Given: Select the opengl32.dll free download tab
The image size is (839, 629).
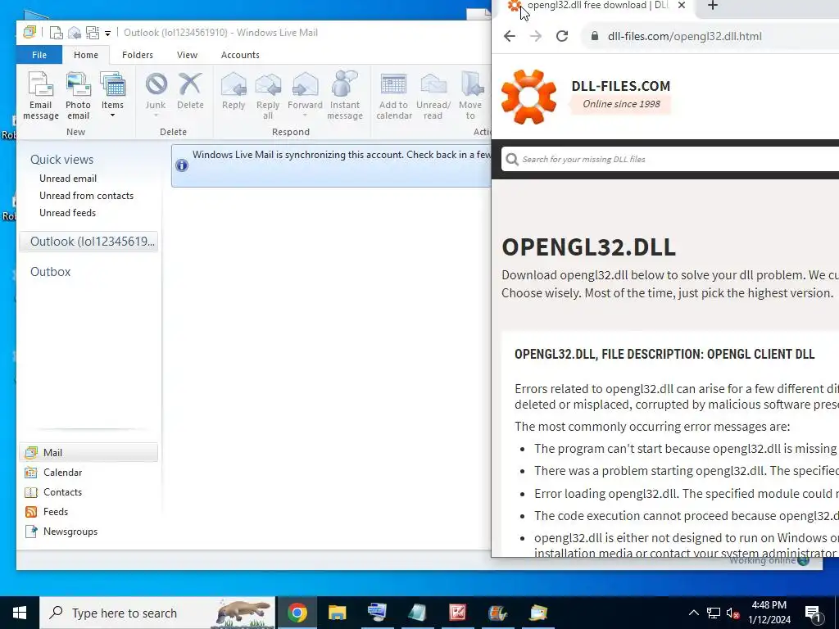Looking at the screenshot, I should coord(597,6).
